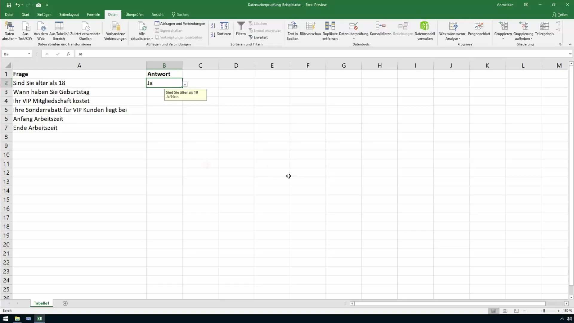Screen dimensions: 574x323
Task: Open Datenmodell verwalten
Action: [425, 31]
